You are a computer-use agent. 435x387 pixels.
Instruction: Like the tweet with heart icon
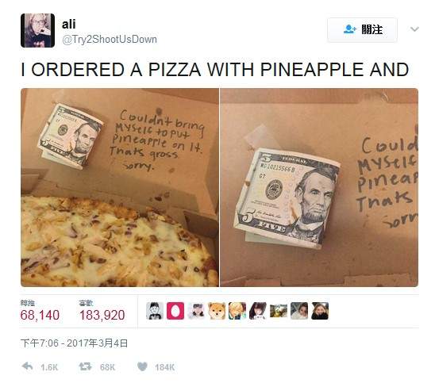click(x=142, y=366)
